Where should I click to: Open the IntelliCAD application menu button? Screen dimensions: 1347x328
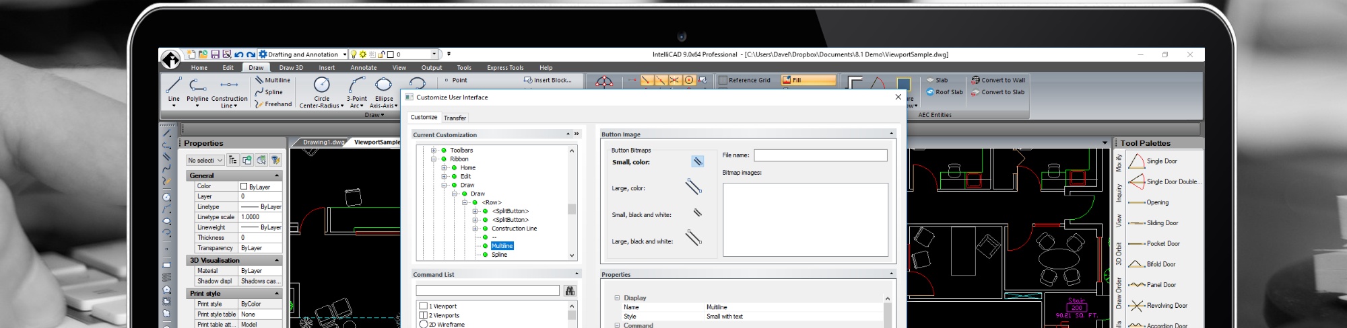170,60
